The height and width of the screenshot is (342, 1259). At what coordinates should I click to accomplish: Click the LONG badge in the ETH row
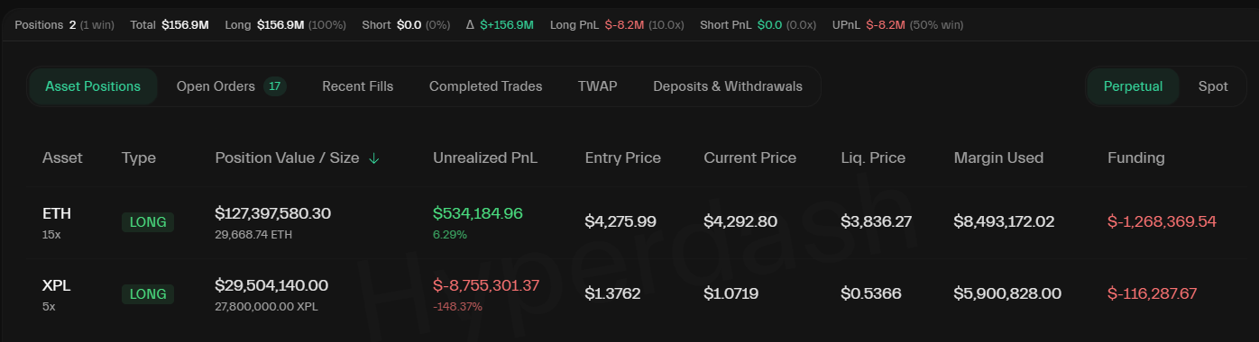point(148,221)
